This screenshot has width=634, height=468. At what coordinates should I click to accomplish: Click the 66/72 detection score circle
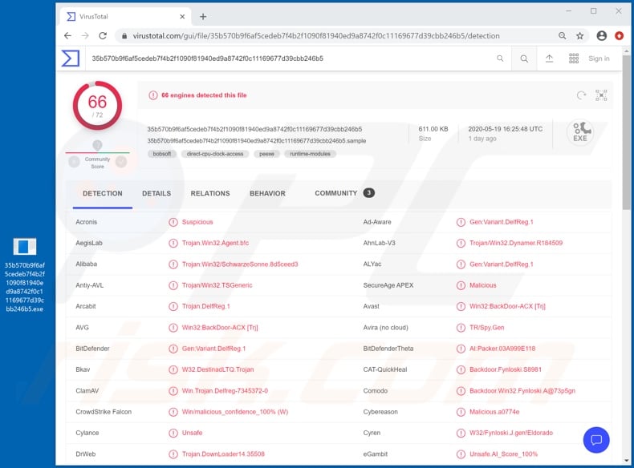pos(97,106)
